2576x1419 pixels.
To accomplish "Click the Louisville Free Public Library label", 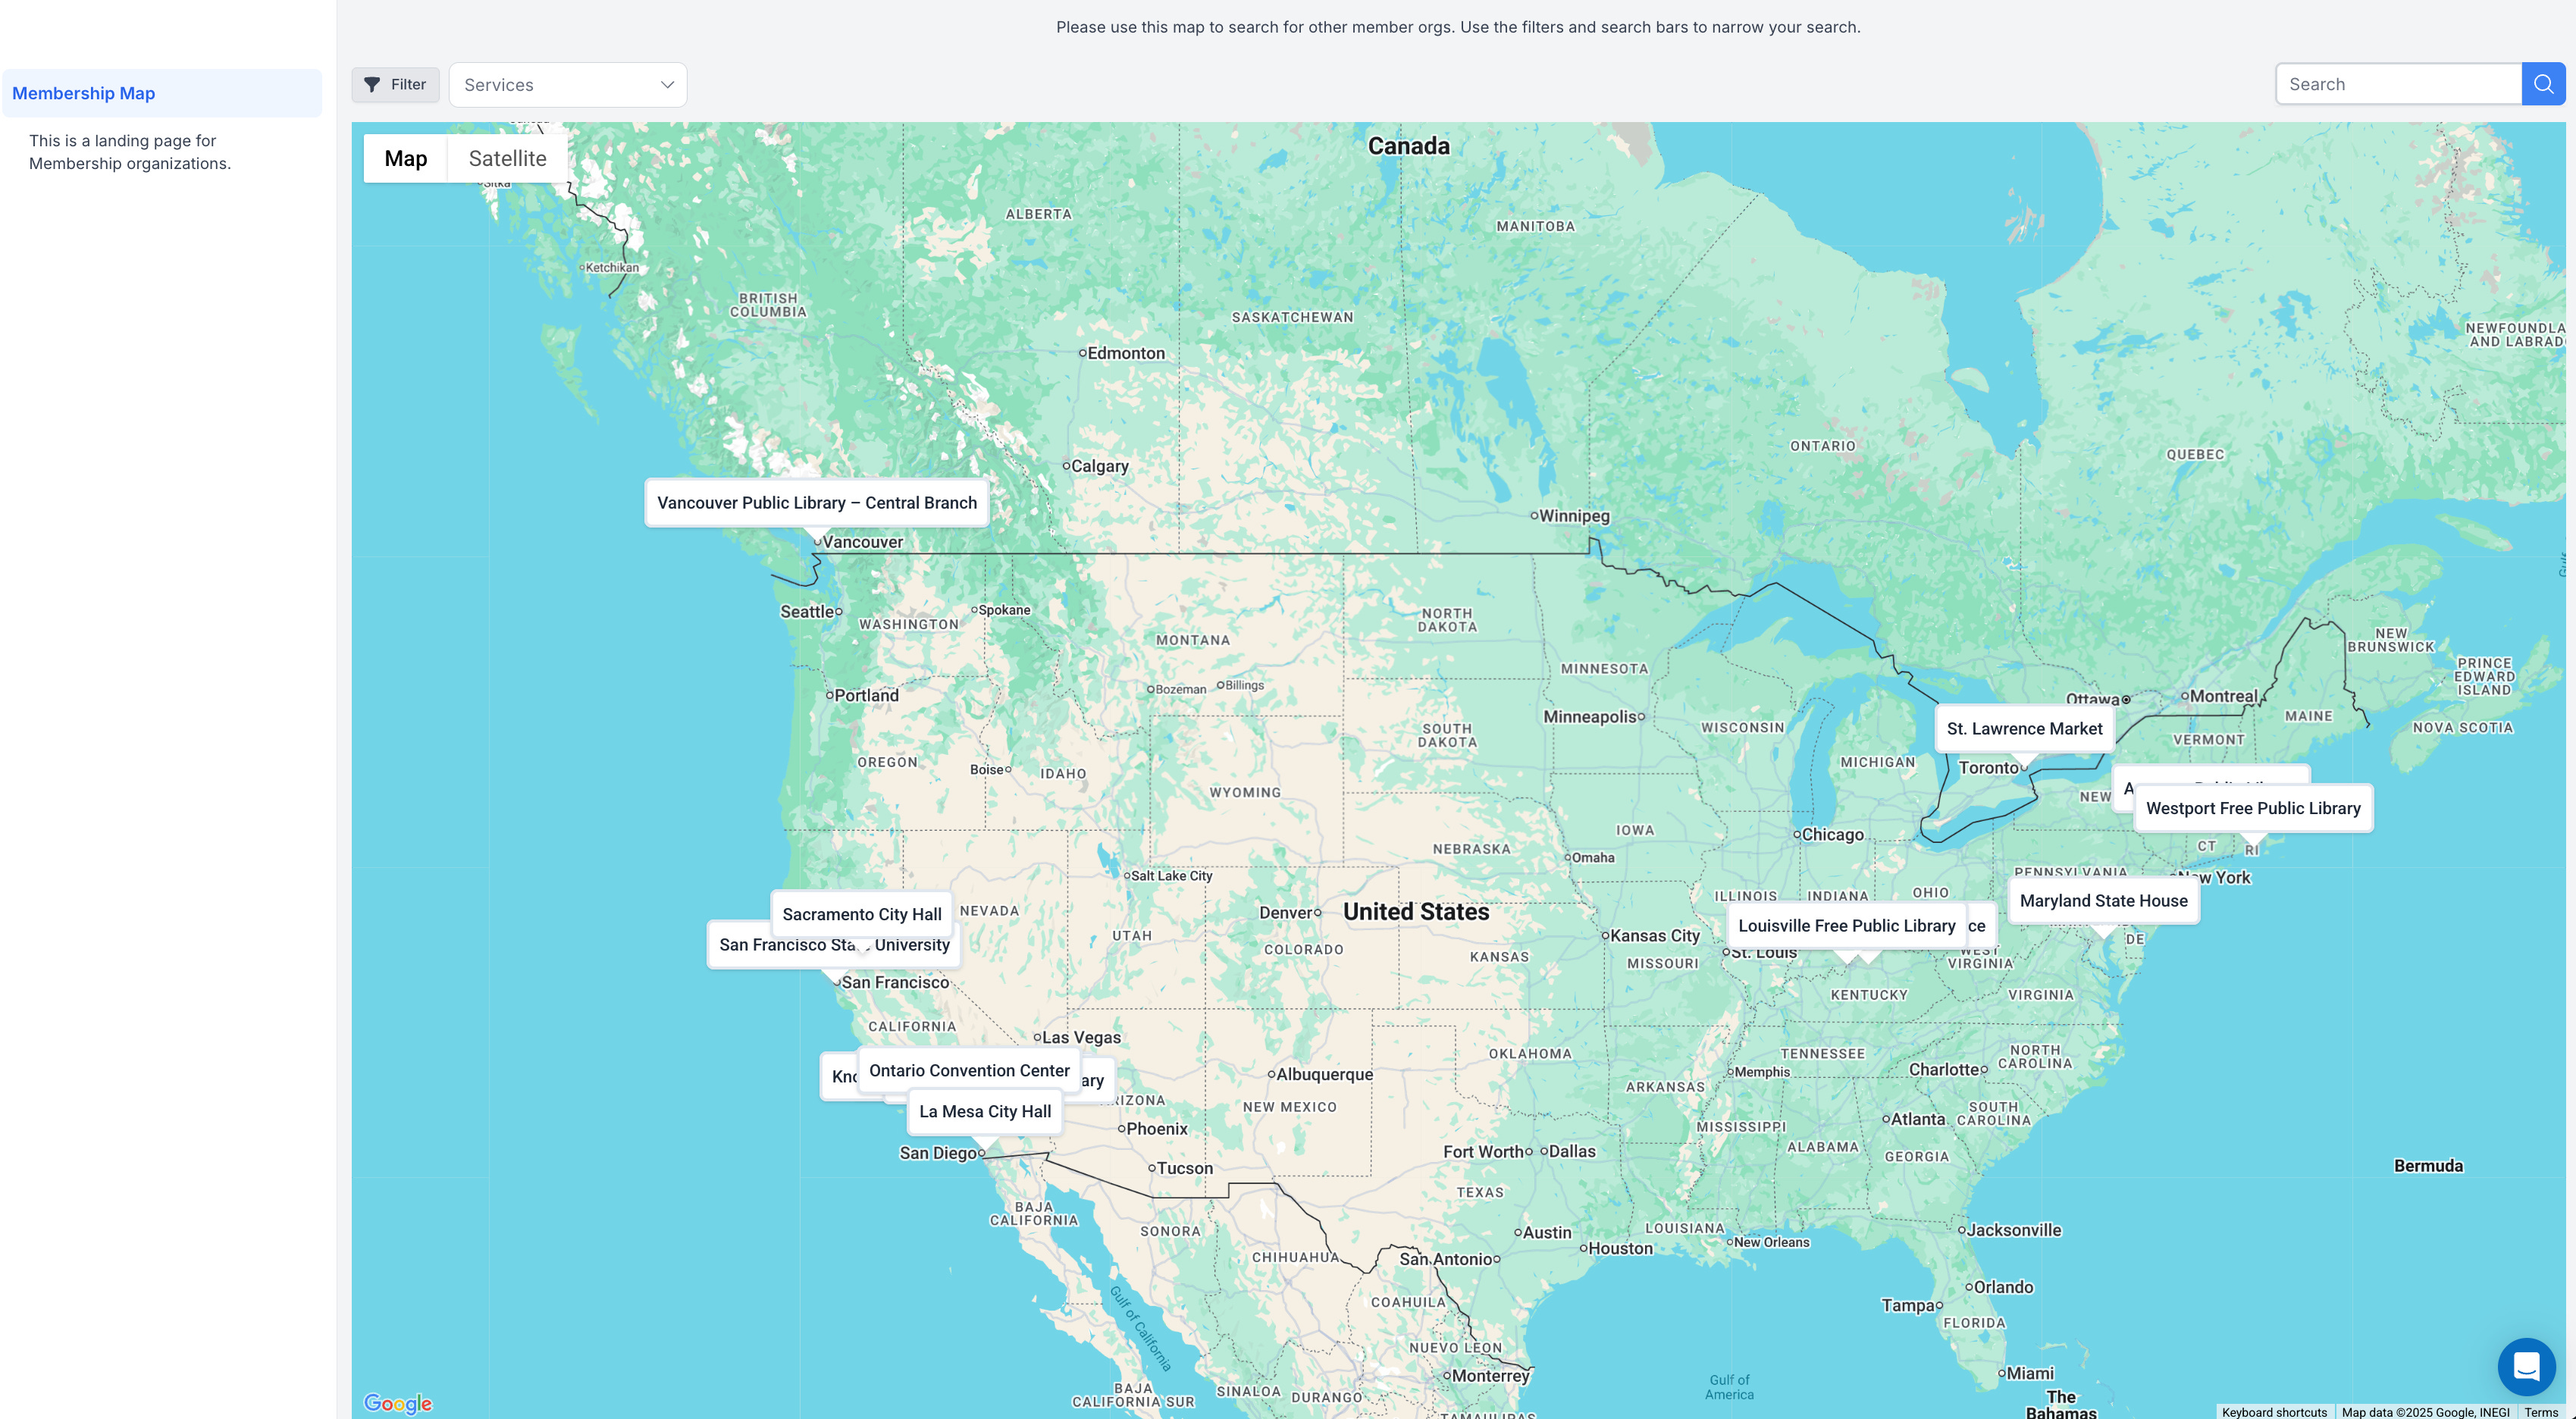I will [x=1846, y=926].
